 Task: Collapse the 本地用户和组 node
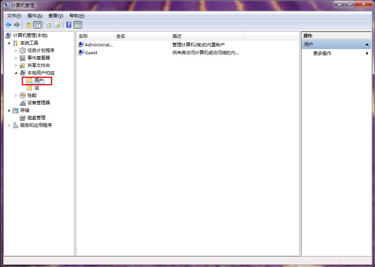click(16, 73)
